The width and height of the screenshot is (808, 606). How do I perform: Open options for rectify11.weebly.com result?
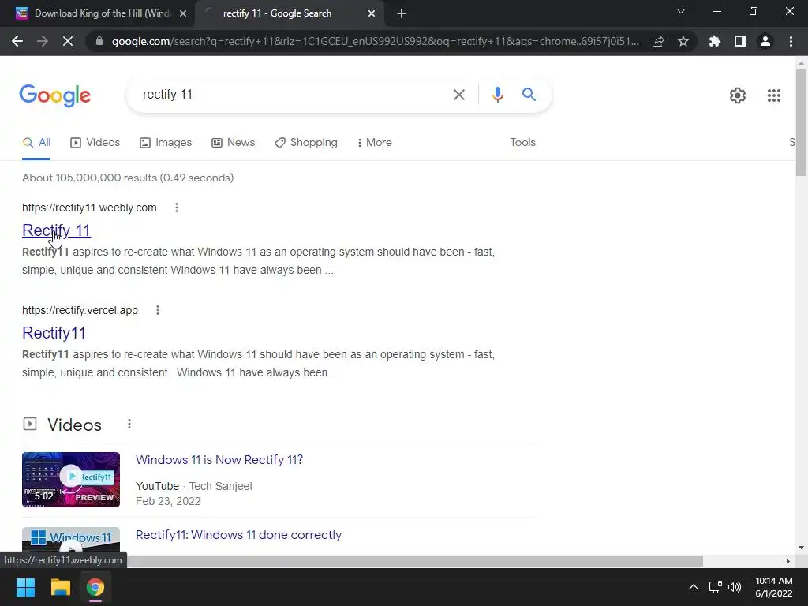pyautogui.click(x=177, y=208)
